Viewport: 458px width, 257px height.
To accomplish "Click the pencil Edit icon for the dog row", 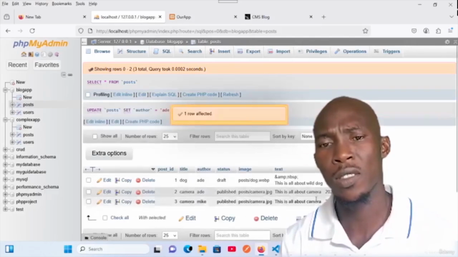I will [x=99, y=181].
